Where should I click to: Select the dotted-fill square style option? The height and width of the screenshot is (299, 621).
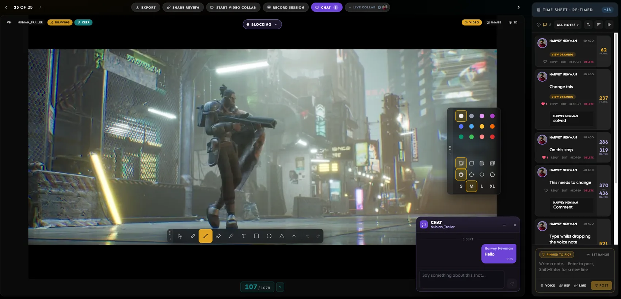click(x=492, y=163)
